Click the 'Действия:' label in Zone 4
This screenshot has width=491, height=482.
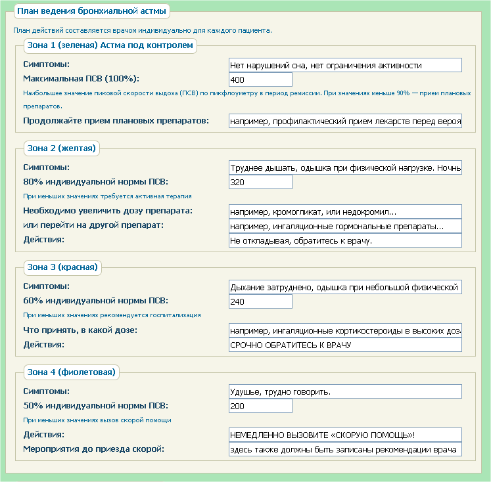44,435
